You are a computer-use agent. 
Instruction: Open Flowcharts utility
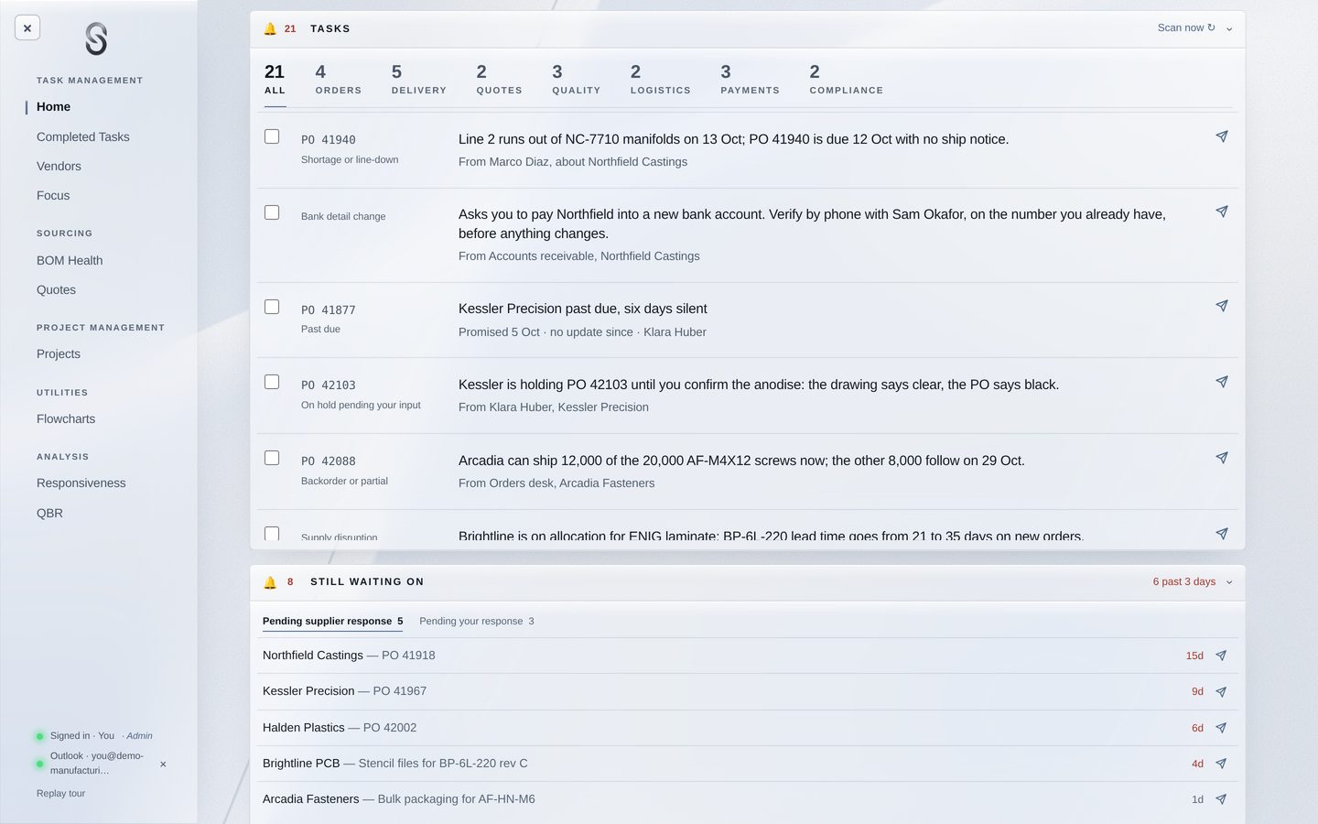[x=66, y=418]
